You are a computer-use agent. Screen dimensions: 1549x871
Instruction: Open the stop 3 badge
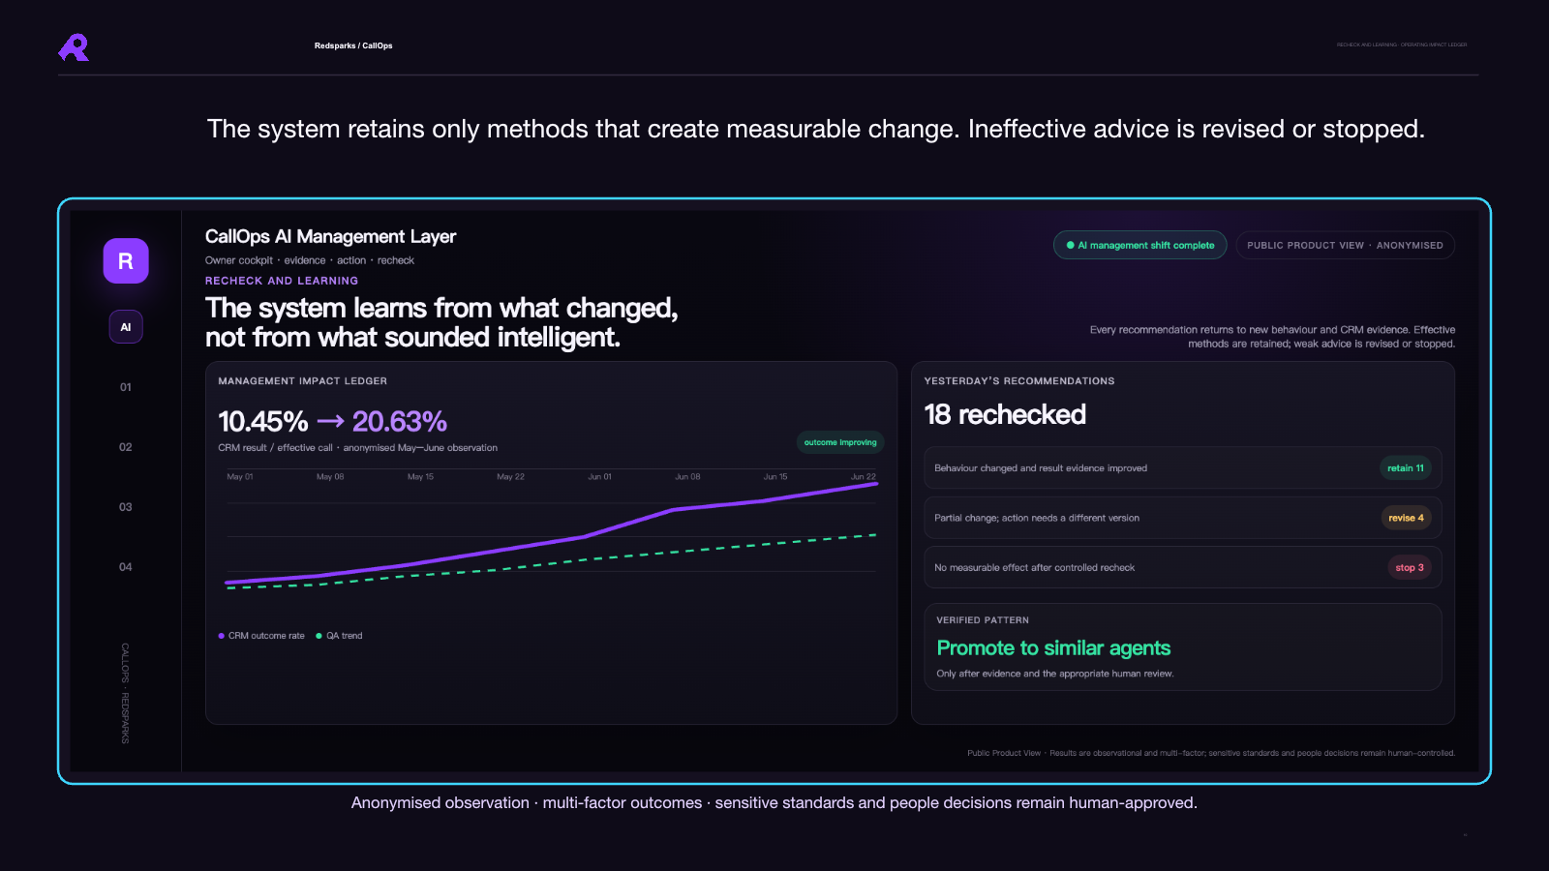click(1410, 568)
